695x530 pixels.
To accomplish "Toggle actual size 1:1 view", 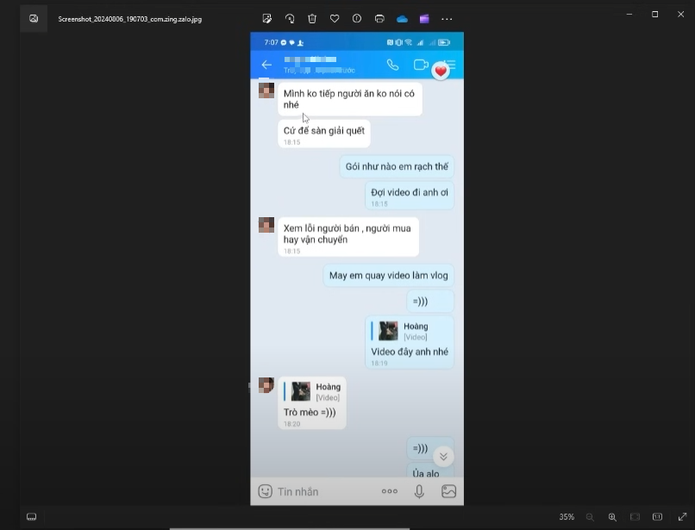I will pos(657,517).
